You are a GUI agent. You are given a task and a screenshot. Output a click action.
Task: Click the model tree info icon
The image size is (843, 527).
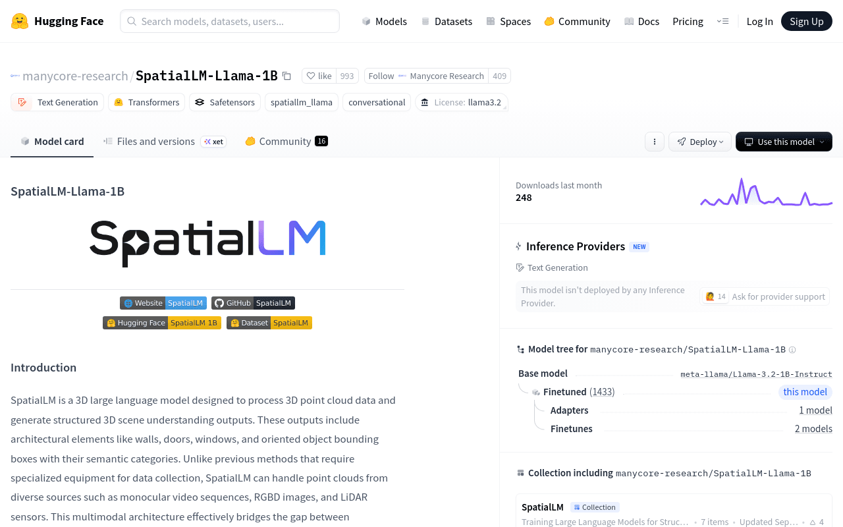pos(792,350)
